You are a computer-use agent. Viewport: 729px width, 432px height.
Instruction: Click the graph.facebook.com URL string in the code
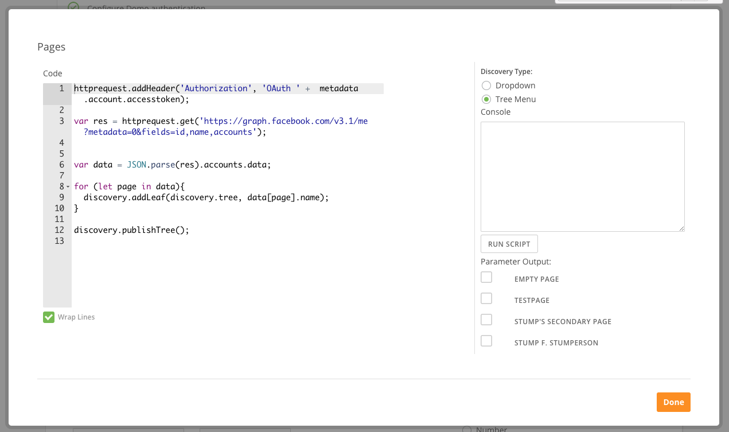[283, 121]
